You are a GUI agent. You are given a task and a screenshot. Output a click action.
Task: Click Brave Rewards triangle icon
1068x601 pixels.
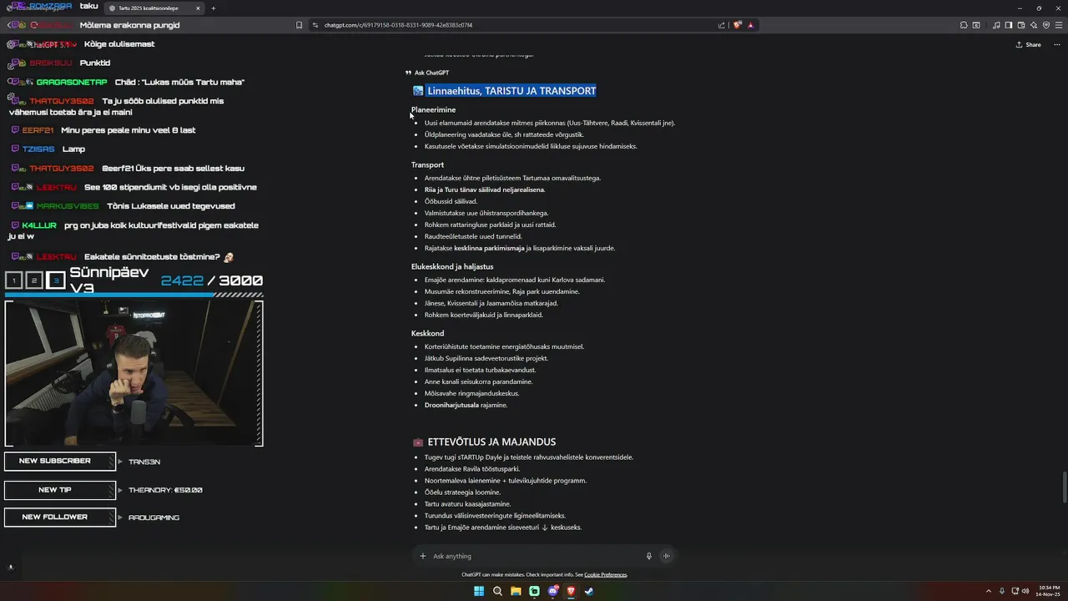point(751,25)
